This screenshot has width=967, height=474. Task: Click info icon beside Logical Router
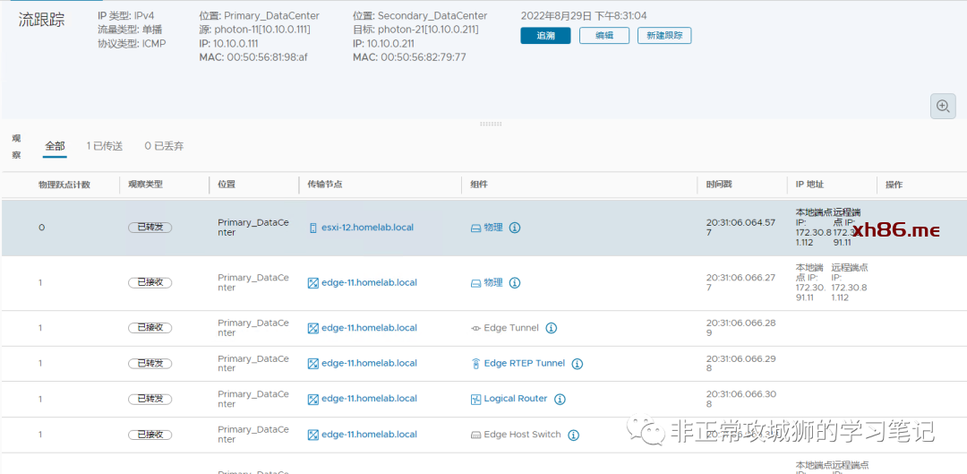(x=560, y=399)
